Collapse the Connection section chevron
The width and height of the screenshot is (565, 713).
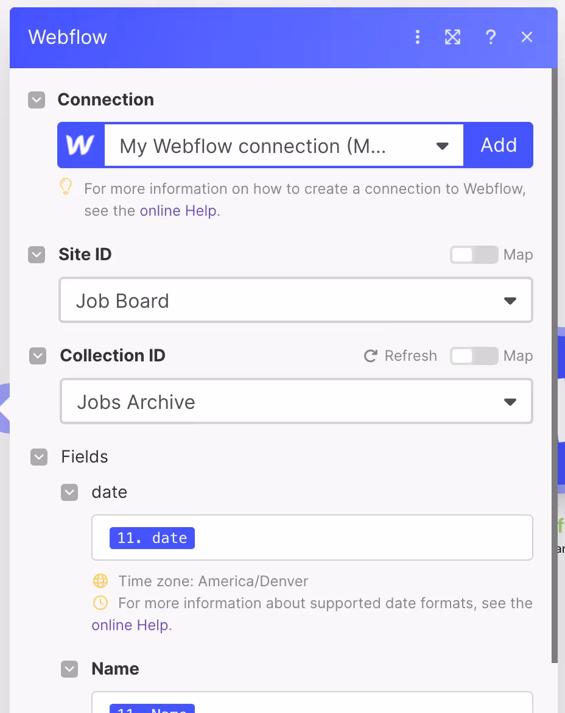(37, 100)
